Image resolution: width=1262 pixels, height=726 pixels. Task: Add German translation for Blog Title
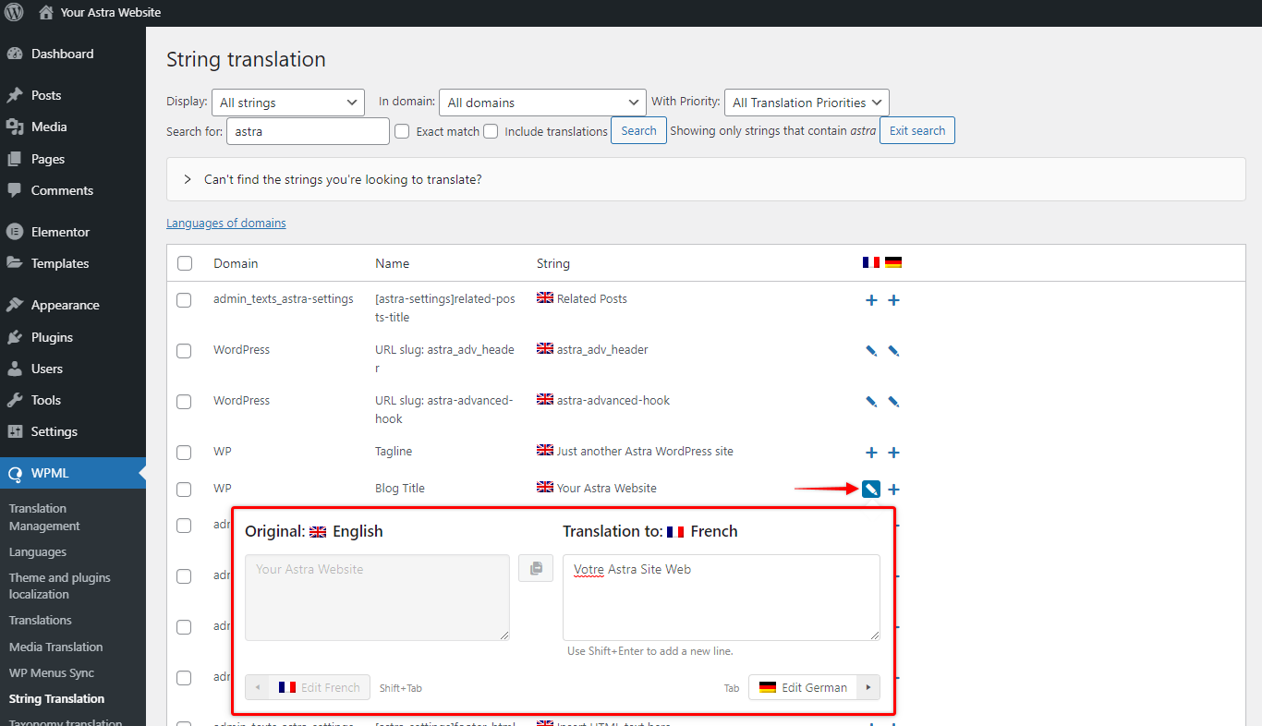893,490
